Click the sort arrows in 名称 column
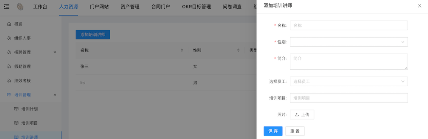This screenshot has height=139, width=428. (x=182, y=50)
